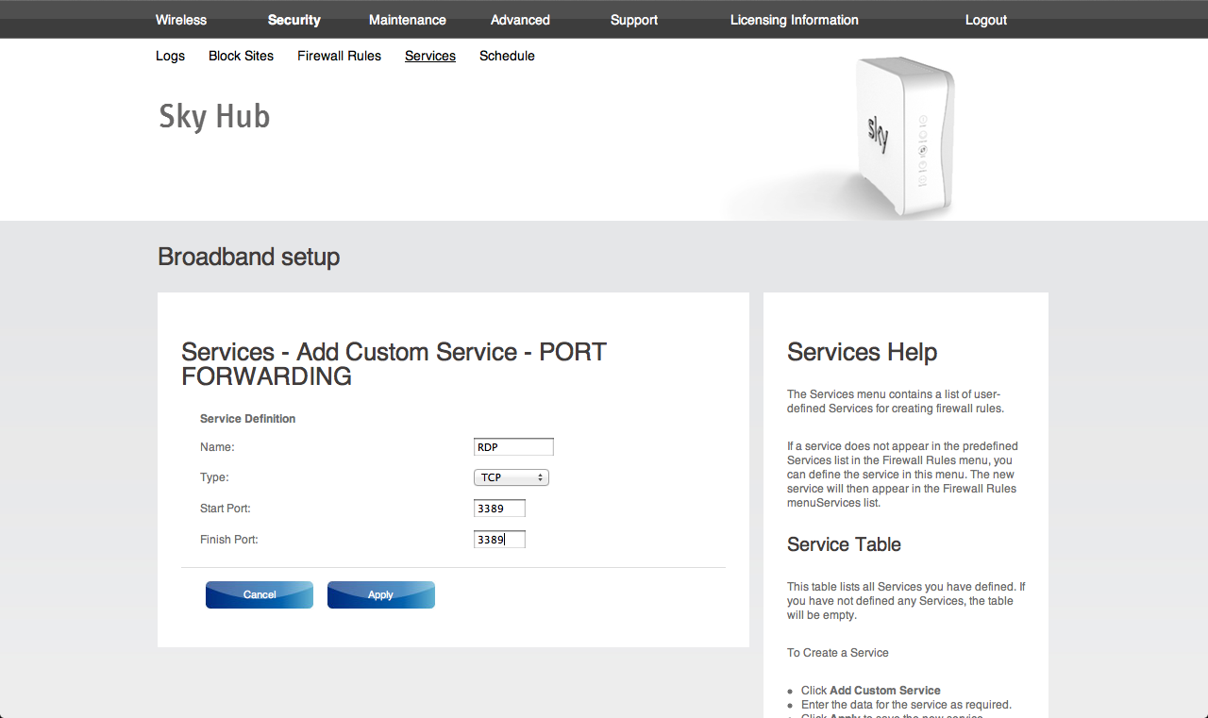Go to Firewall Rules tab

(x=339, y=56)
